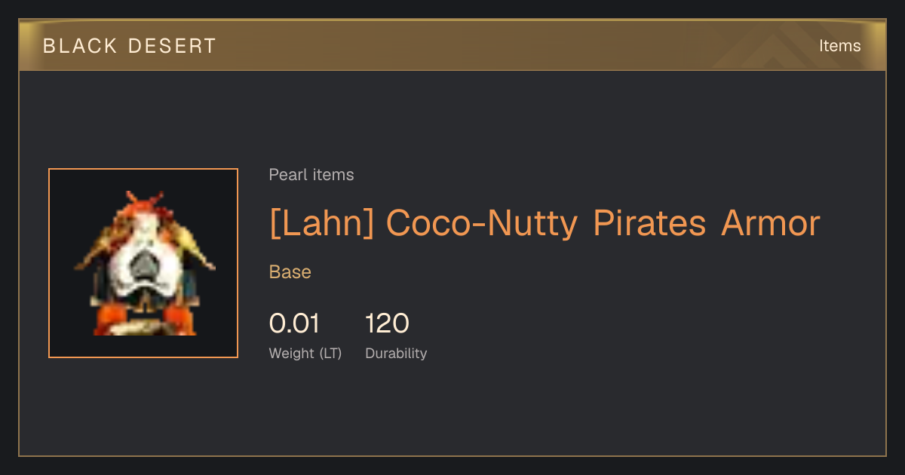Click the Coco-Nutty word in item title

pos(482,222)
